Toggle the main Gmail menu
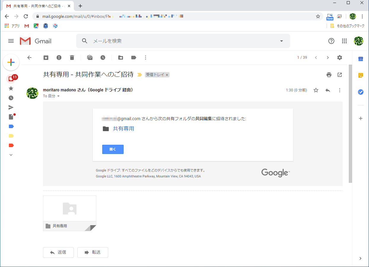 pyautogui.click(x=11, y=41)
